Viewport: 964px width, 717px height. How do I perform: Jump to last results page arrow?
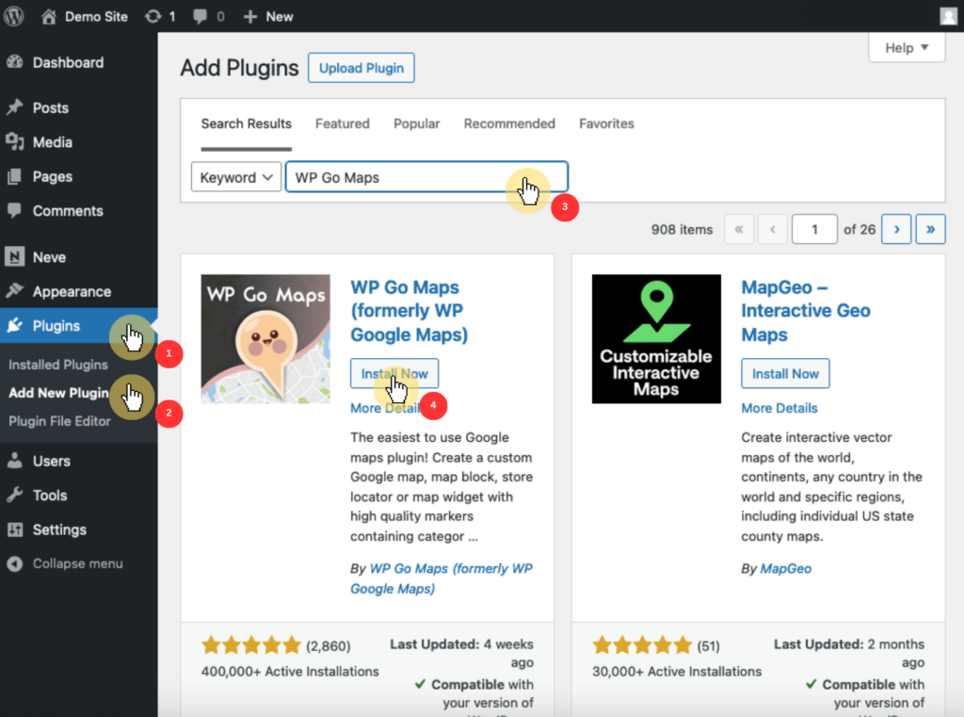(x=931, y=229)
